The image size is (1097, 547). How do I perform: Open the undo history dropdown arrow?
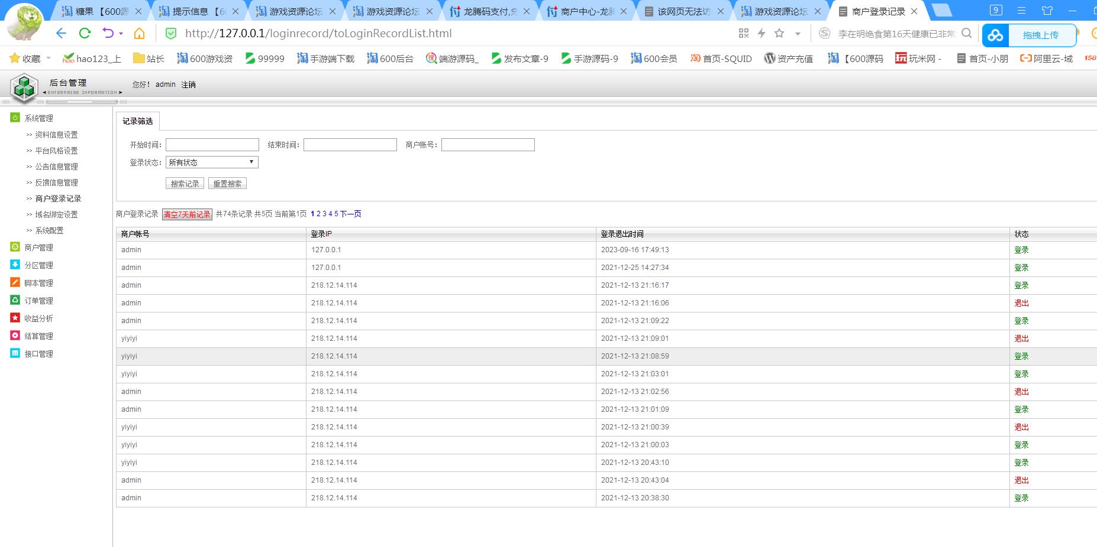(x=121, y=34)
